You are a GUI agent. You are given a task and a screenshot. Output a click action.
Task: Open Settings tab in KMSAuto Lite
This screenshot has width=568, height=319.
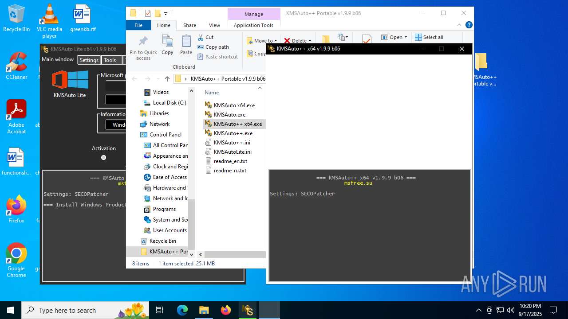[89, 60]
